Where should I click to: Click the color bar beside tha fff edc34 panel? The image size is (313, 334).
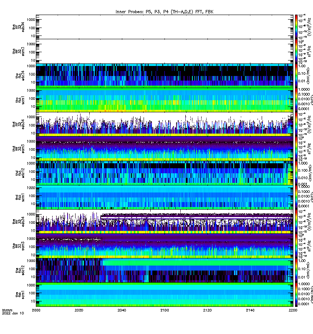[x=296, y=27]
